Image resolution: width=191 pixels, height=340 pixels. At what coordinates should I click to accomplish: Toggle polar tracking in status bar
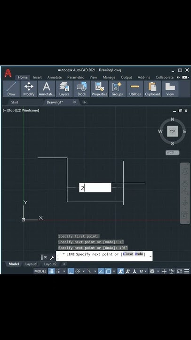tap(78, 271)
